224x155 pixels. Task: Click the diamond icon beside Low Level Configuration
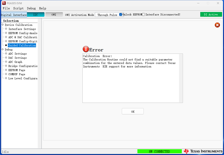[6, 78]
